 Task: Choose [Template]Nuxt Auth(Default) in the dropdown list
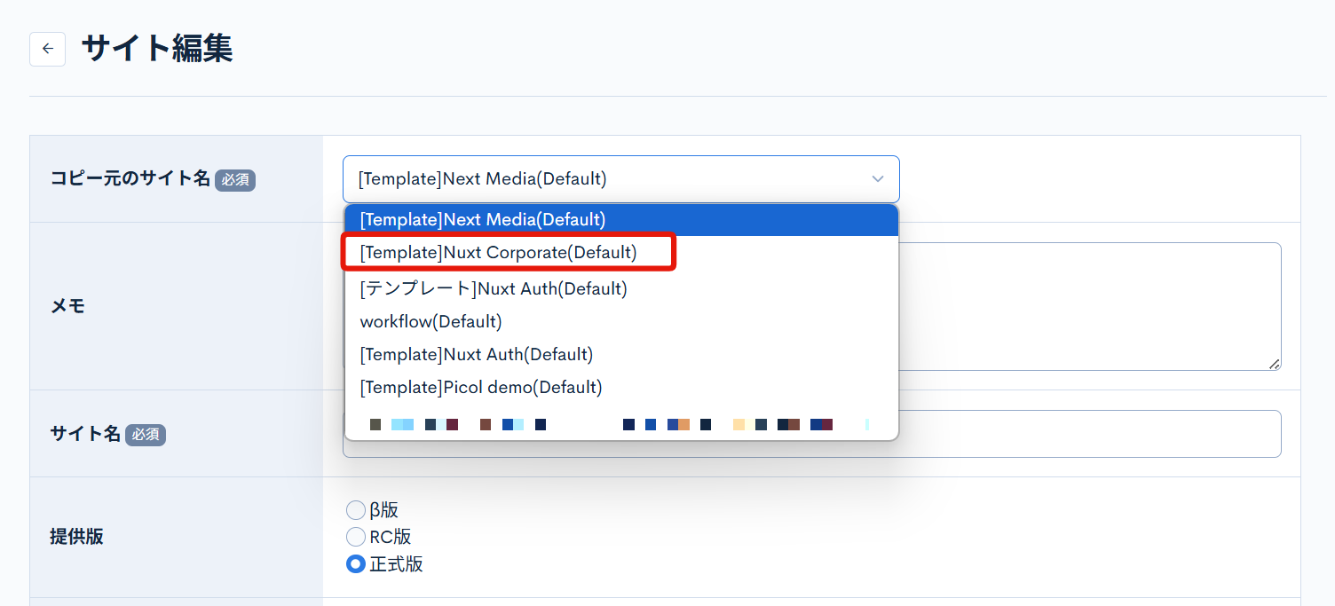(477, 355)
